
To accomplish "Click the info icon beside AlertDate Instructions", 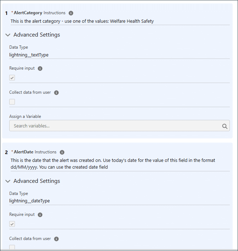I will point(62,152).
